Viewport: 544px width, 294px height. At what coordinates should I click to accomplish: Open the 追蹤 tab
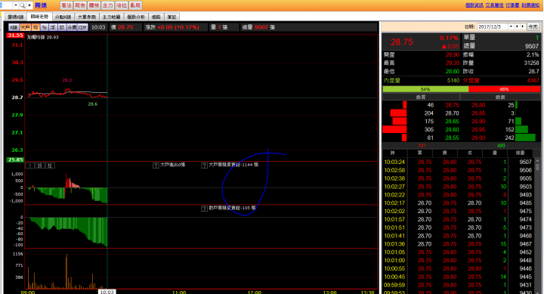(x=156, y=17)
